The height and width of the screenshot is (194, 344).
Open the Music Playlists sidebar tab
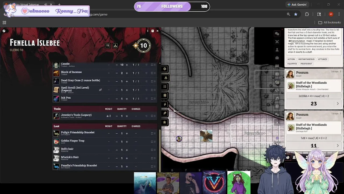pos(277,98)
